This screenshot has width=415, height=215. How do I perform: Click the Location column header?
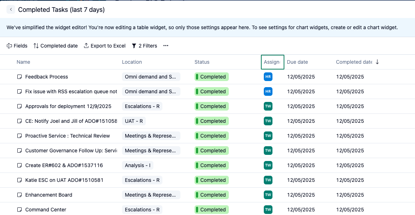132,62
